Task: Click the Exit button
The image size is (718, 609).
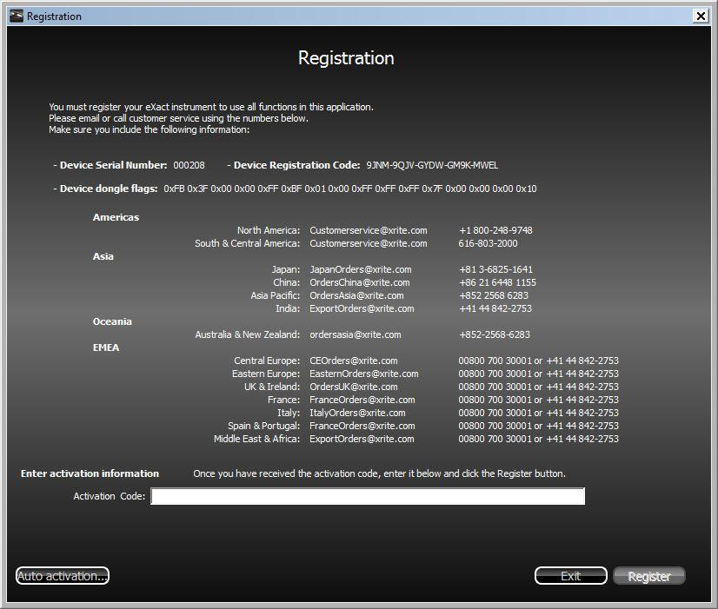Action: 570,576
